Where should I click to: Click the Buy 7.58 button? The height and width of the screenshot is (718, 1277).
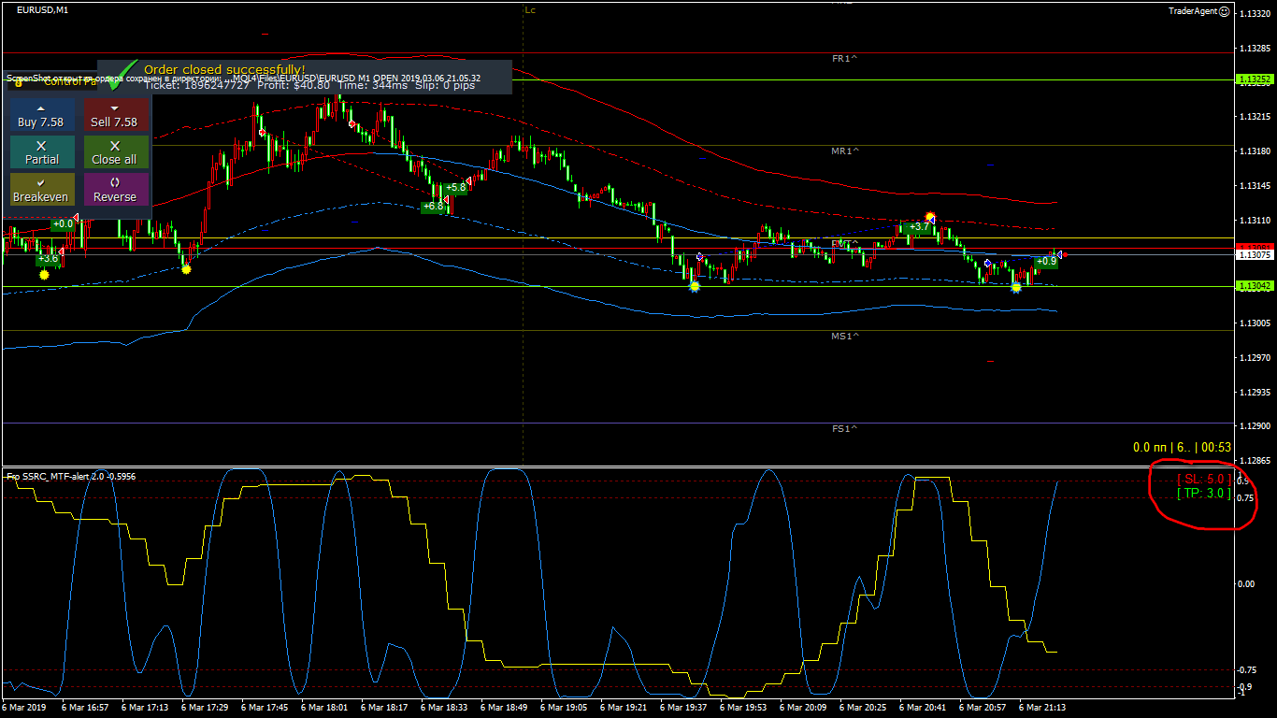click(41, 116)
